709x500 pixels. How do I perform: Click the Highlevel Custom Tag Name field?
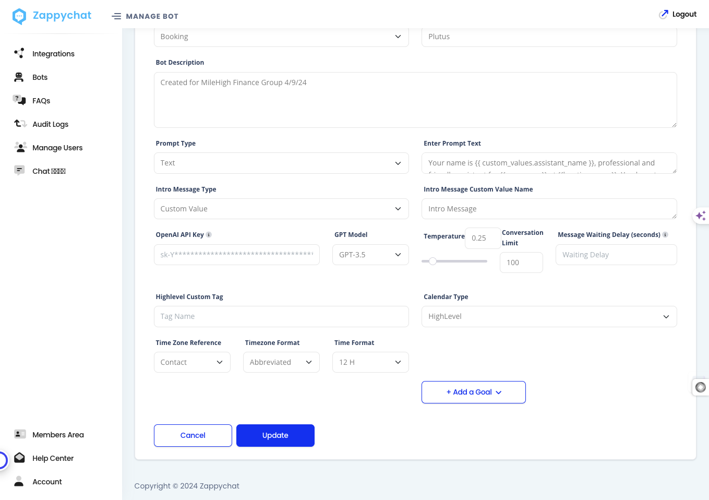[x=281, y=316]
